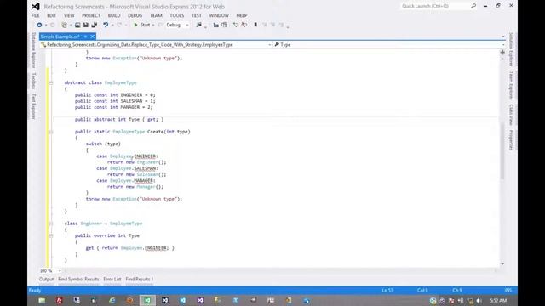Open the Database Explorer side tab
The image size is (545, 306).
click(x=34, y=50)
